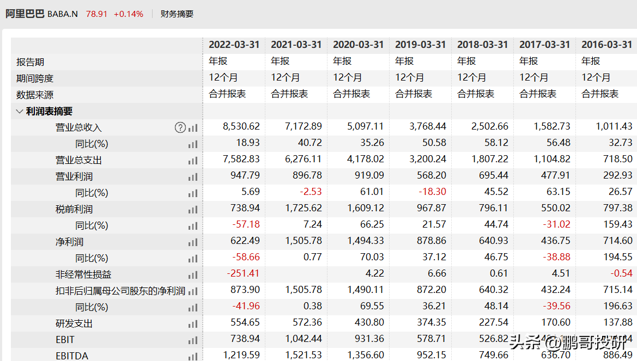Click the 阿里巴巴 BABA.N stock name
The image size is (637, 361).
coord(41,14)
